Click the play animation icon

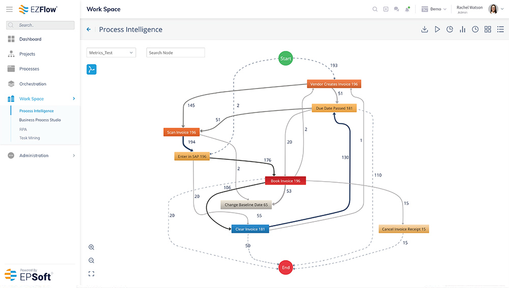click(437, 29)
